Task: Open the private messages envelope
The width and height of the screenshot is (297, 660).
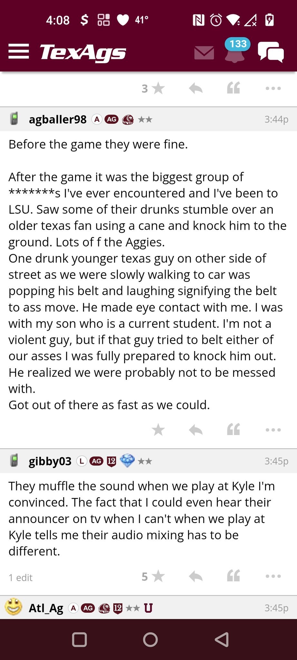Action: coord(204,53)
